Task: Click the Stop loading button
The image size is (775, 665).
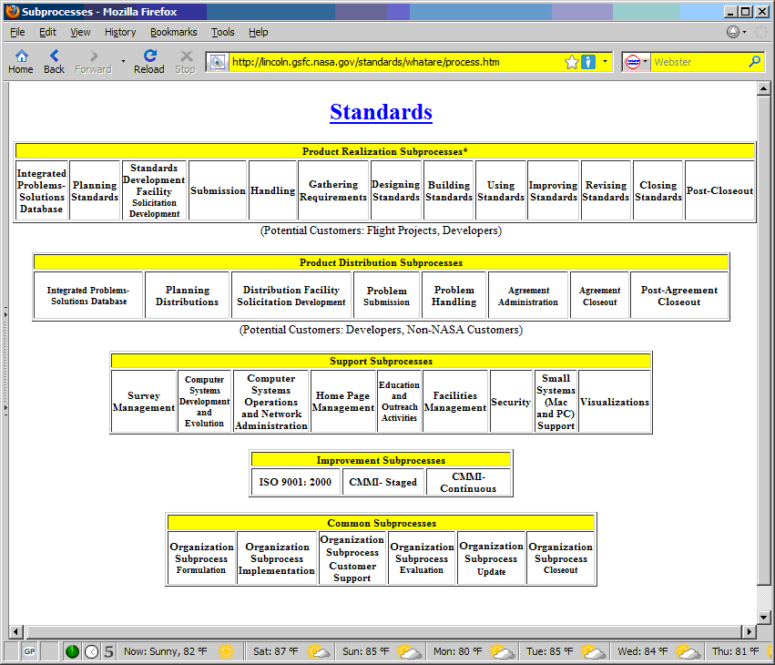Action: point(186,62)
